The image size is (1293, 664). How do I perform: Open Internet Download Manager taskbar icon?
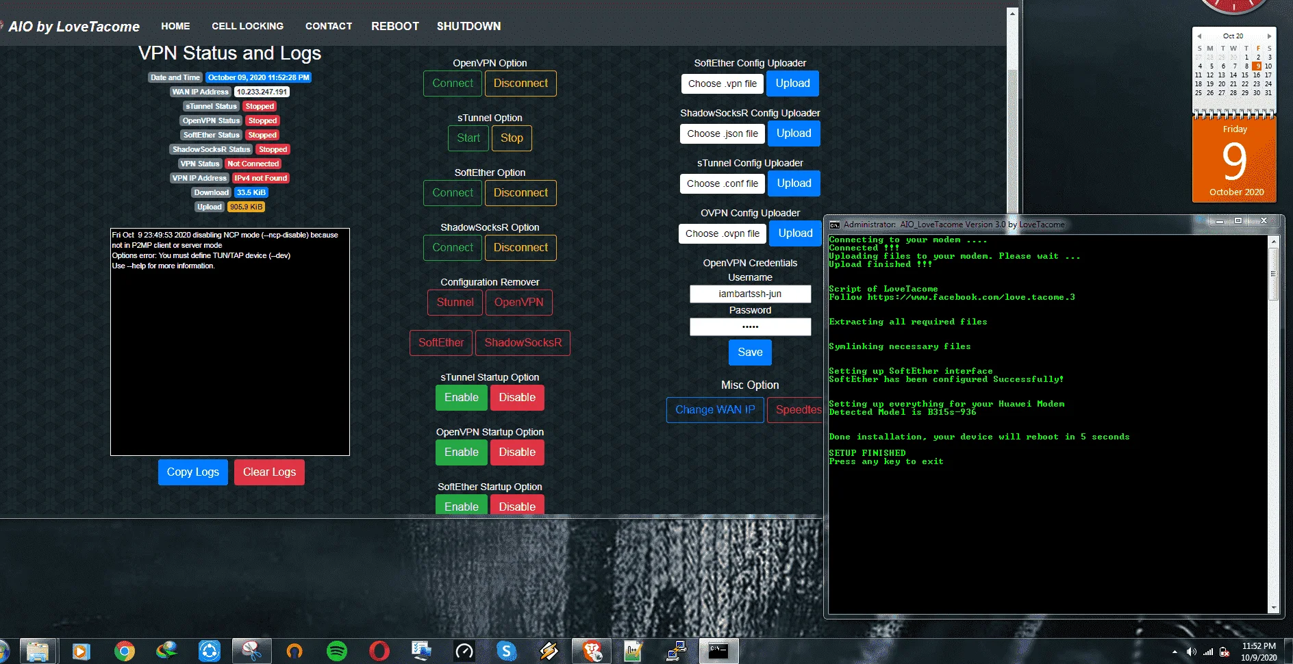(166, 651)
